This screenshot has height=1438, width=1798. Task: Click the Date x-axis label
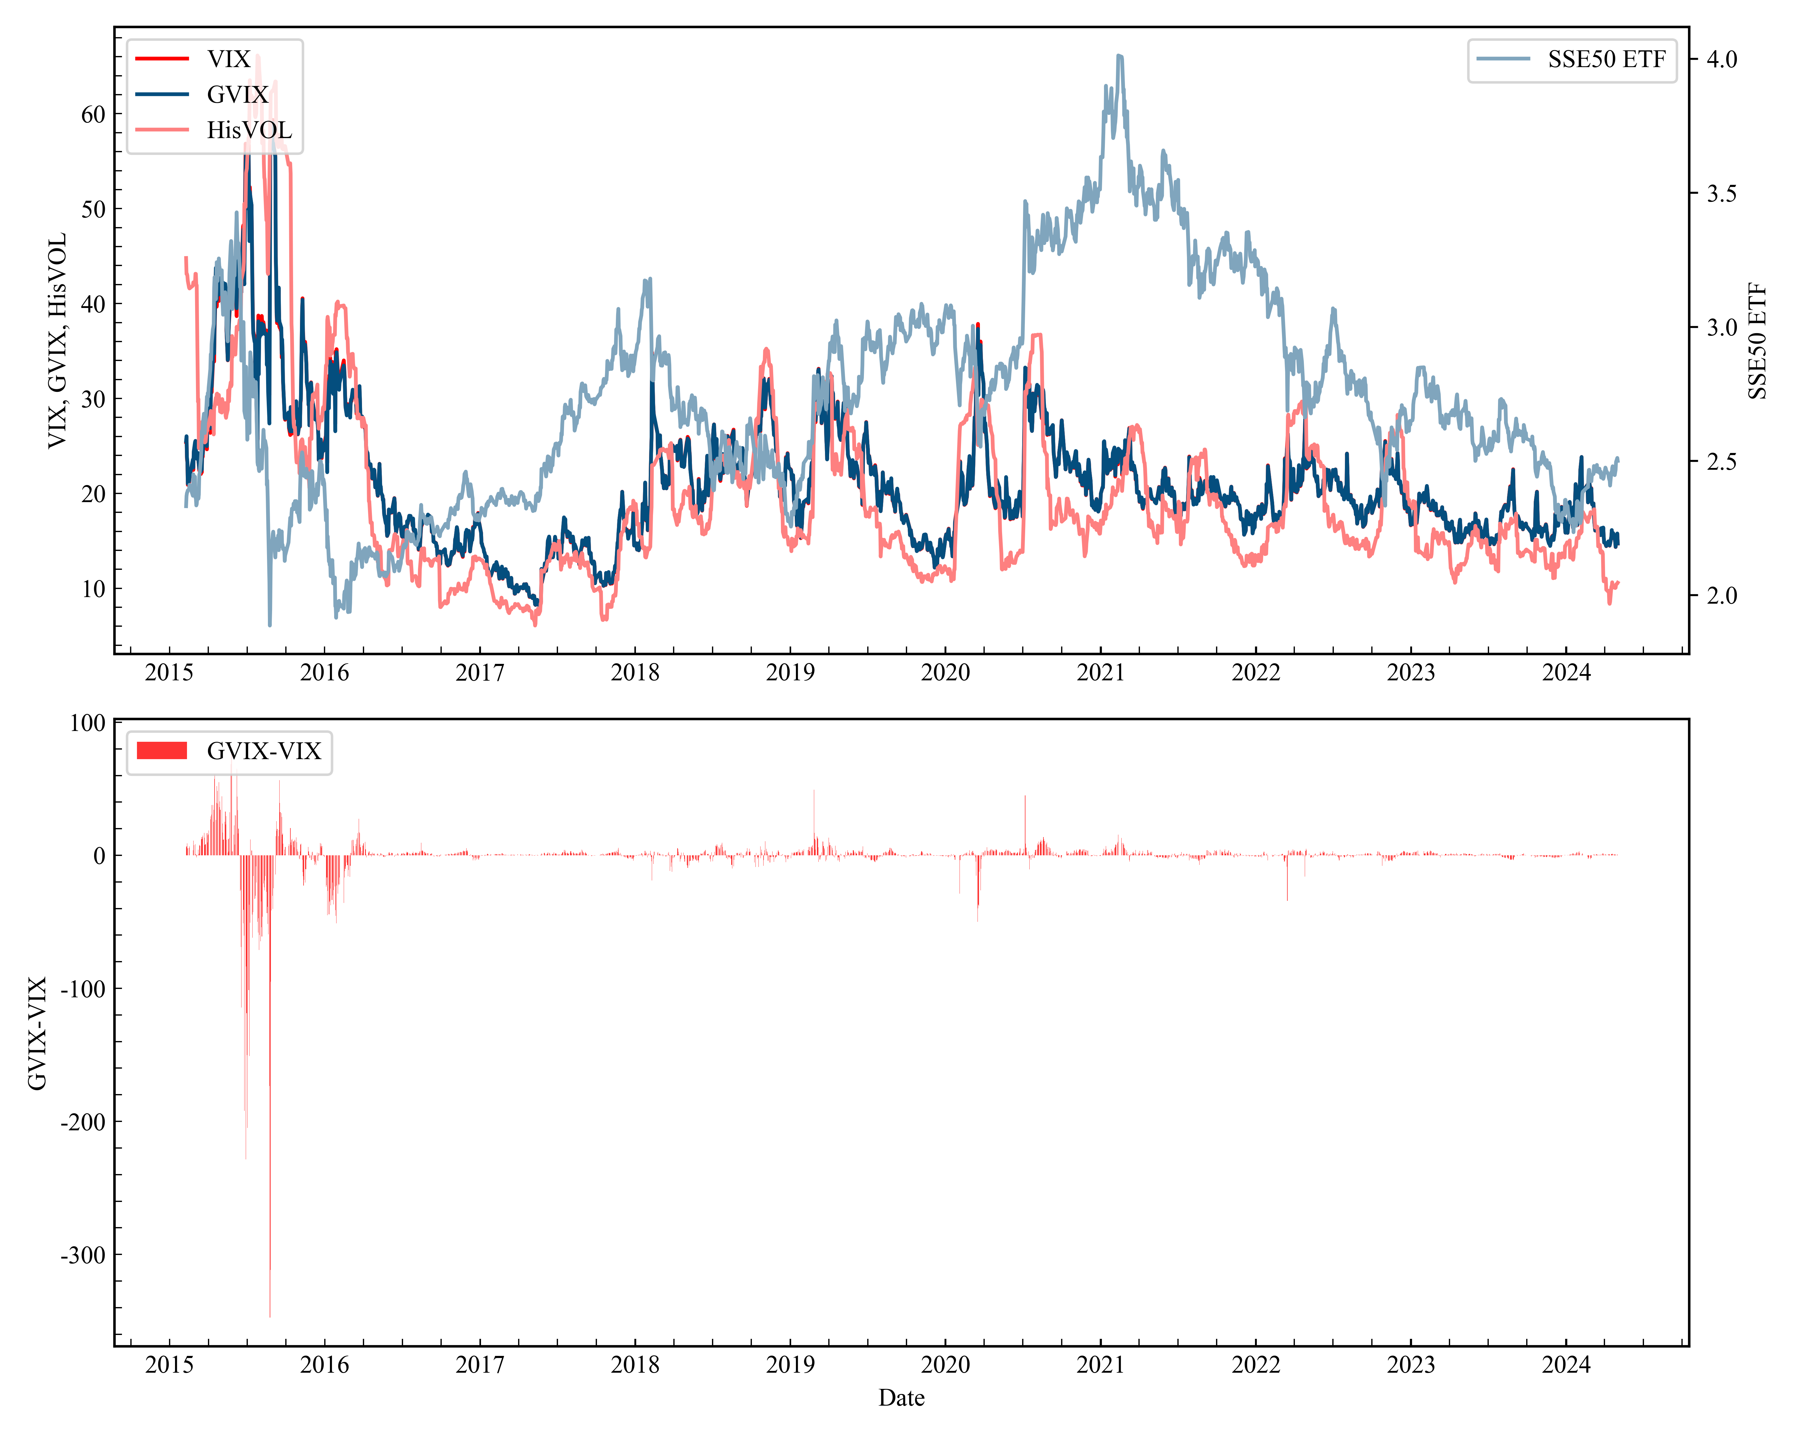901,1398
